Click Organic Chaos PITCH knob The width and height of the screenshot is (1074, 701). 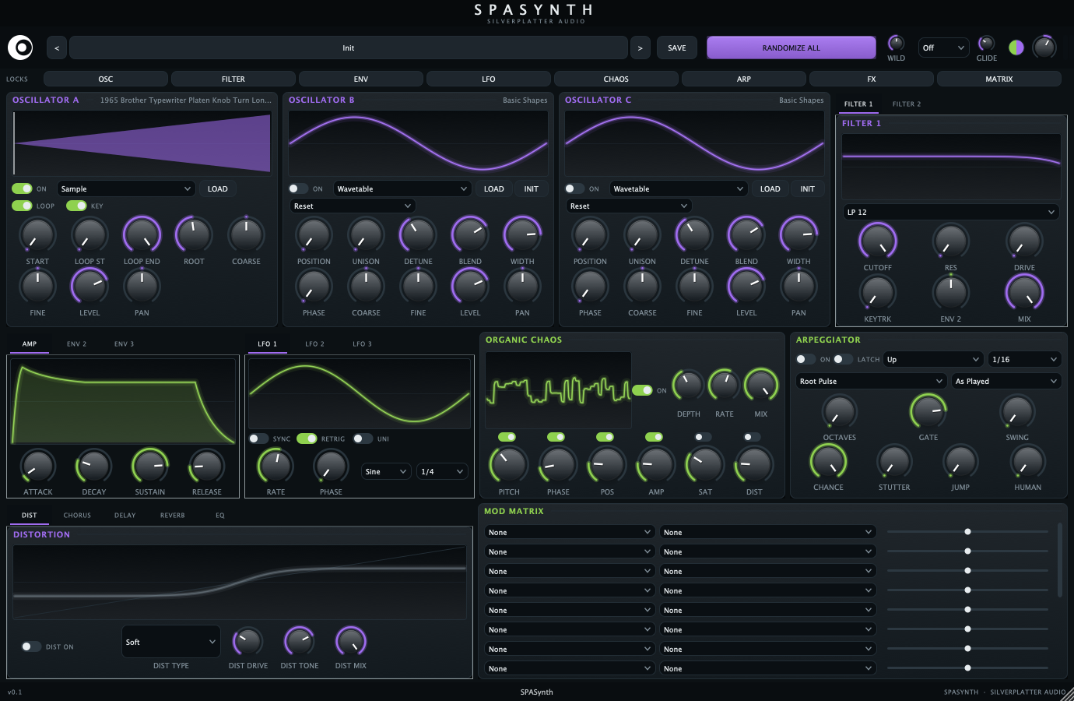[508, 465]
